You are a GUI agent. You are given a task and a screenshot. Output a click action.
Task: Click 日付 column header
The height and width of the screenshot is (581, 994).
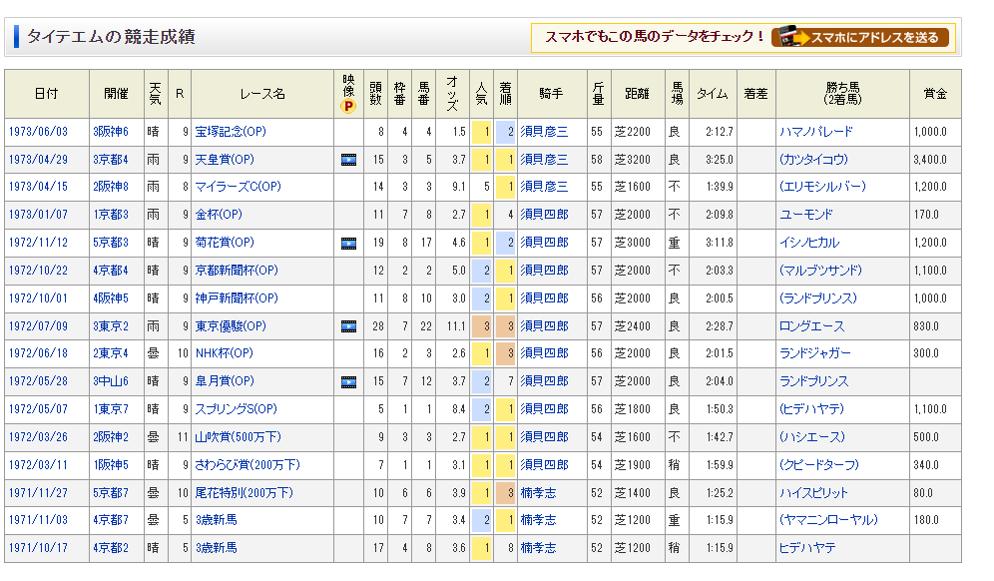[x=46, y=94]
